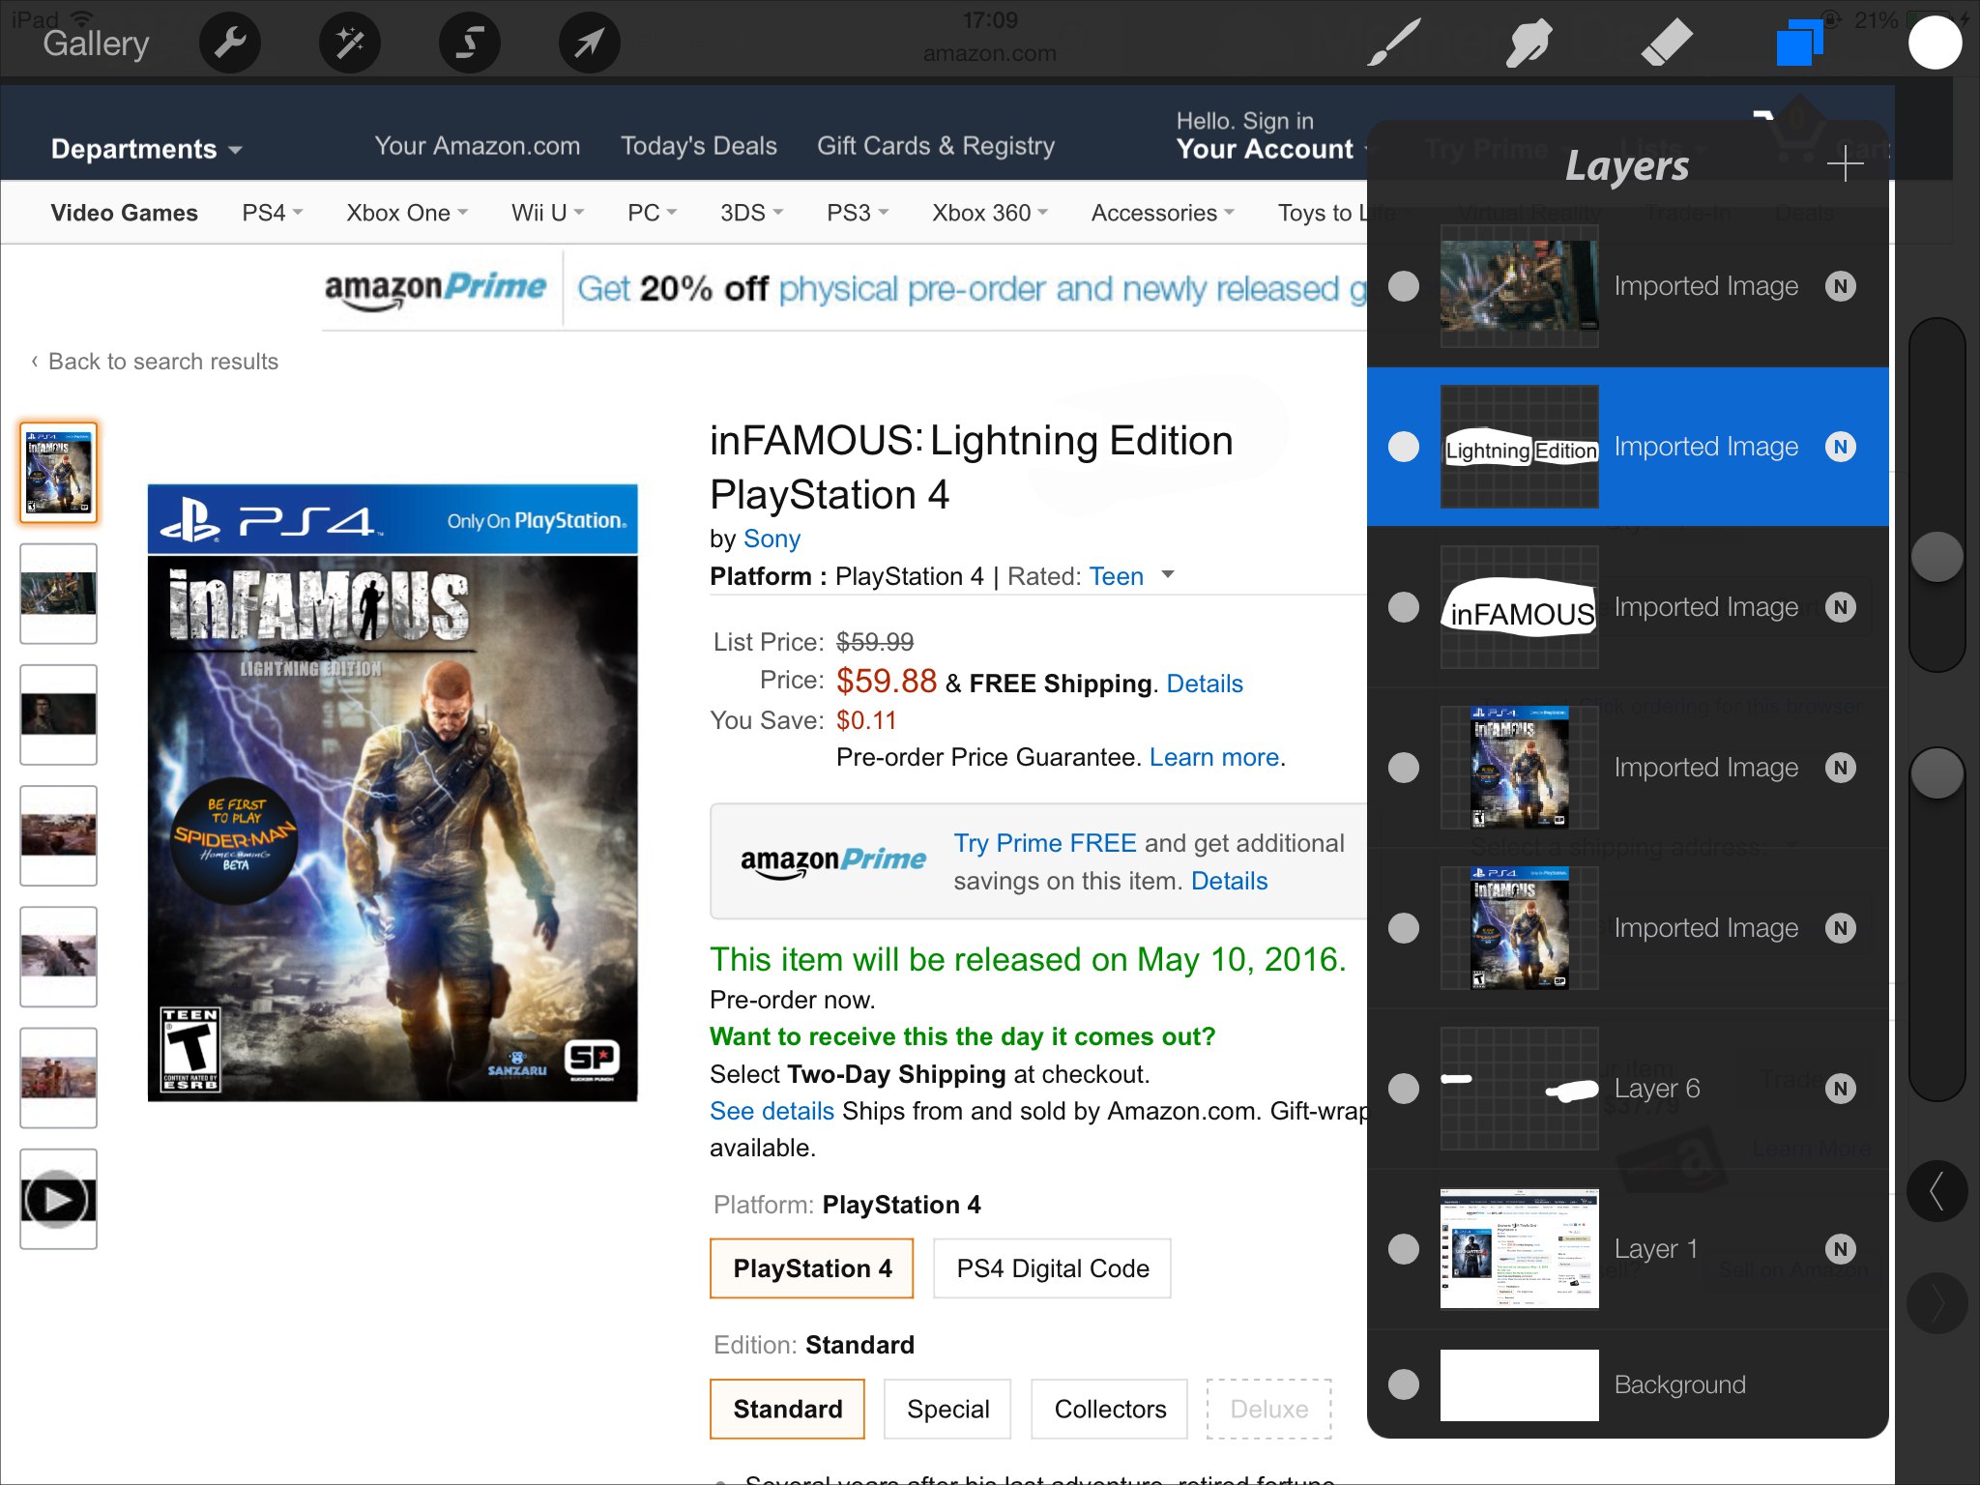Screen dimensions: 1980x1485
Task: Adjust the brush opacity slider knob
Action: [1937, 773]
